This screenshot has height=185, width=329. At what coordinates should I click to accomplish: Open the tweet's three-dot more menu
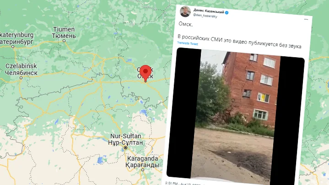306,19
